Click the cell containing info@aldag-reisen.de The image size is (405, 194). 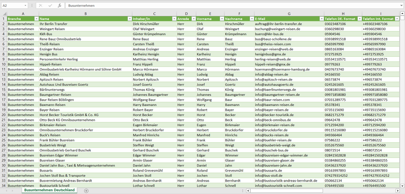pyautogui.click(x=271, y=74)
